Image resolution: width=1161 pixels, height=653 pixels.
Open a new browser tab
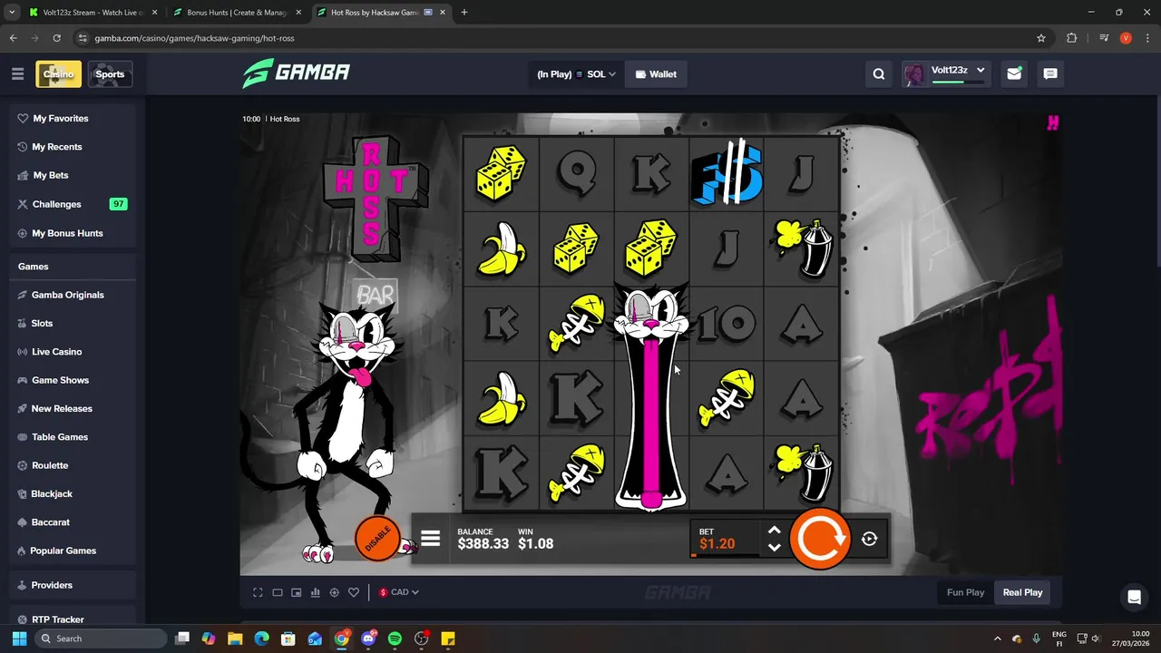464,13
